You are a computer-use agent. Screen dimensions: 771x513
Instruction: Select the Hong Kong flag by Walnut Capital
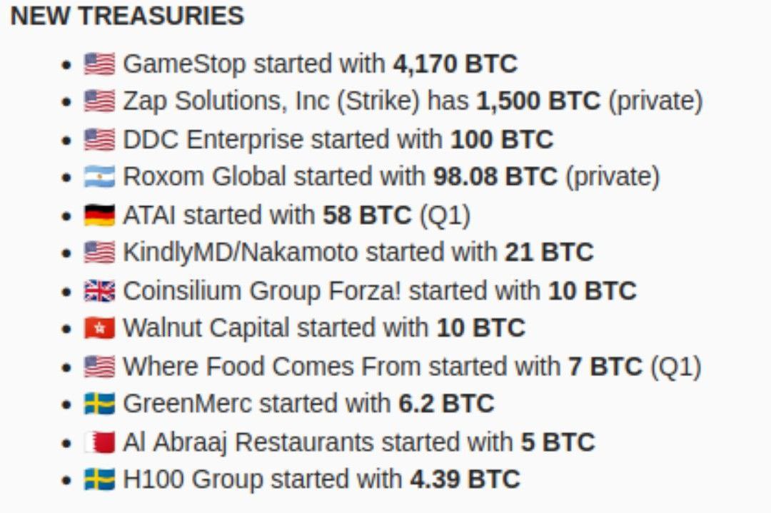tap(99, 328)
